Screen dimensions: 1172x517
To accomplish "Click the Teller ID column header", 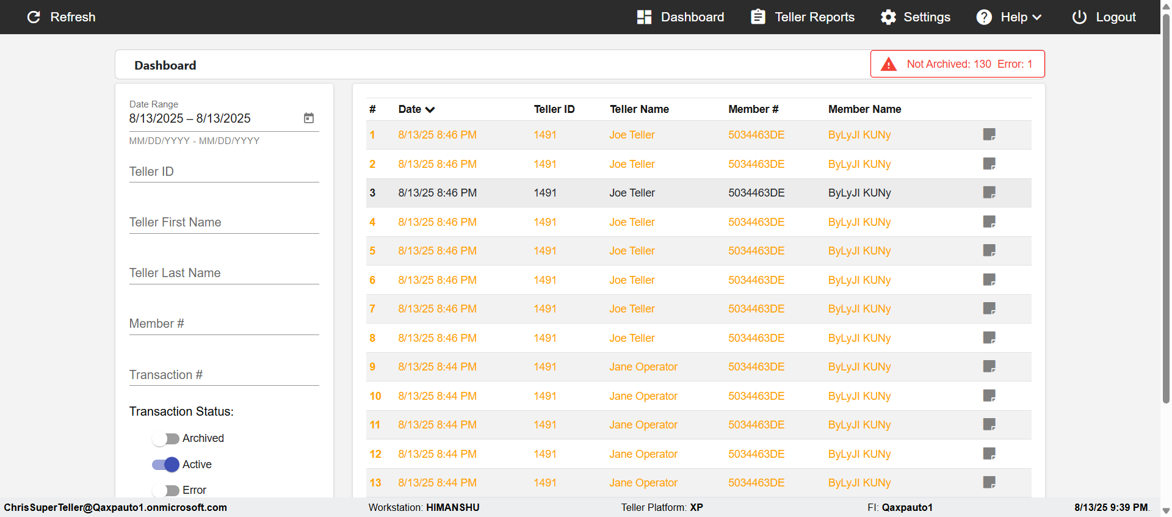I will tap(554, 109).
